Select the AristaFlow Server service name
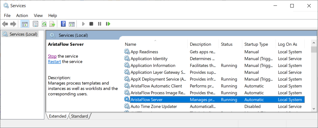The image size is (318, 128). point(147,100)
